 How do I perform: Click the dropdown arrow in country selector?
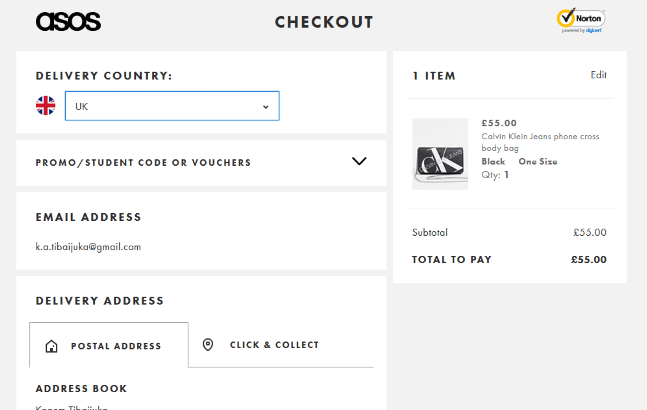pyautogui.click(x=266, y=107)
